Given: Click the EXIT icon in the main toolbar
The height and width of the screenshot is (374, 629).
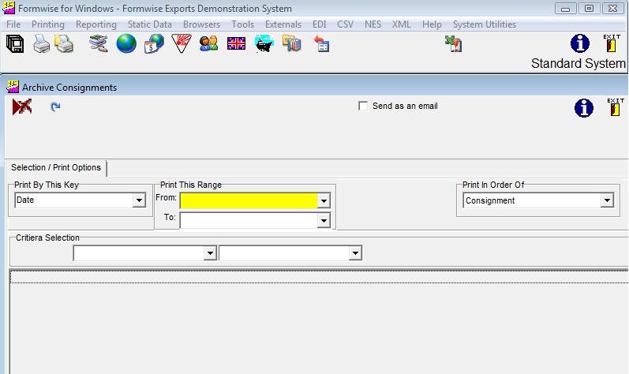Looking at the screenshot, I should tap(612, 44).
